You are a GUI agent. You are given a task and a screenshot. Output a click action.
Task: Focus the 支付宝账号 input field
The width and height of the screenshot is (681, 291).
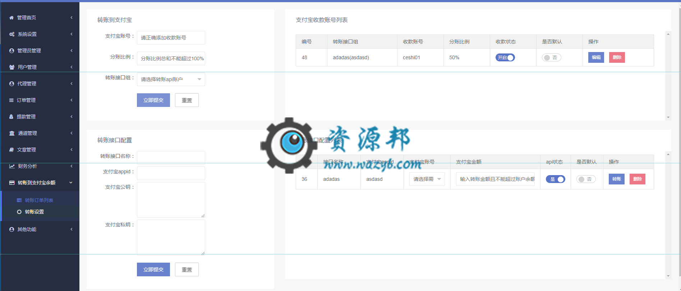[x=171, y=38]
